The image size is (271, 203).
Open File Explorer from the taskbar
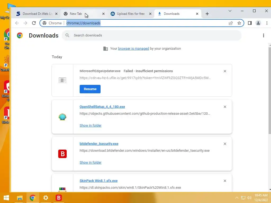tap(20, 198)
